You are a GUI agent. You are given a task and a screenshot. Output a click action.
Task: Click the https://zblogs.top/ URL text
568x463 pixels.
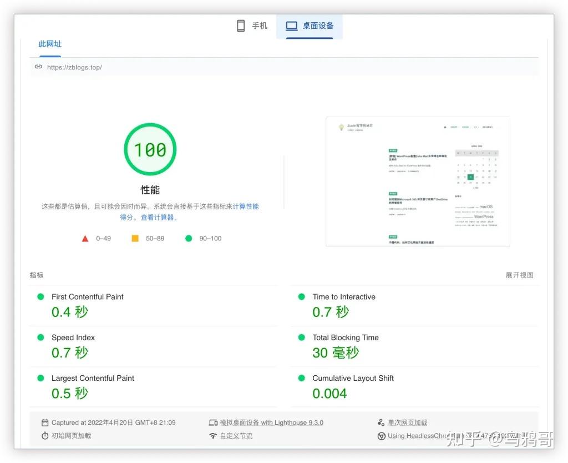click(x=74, y=67)
